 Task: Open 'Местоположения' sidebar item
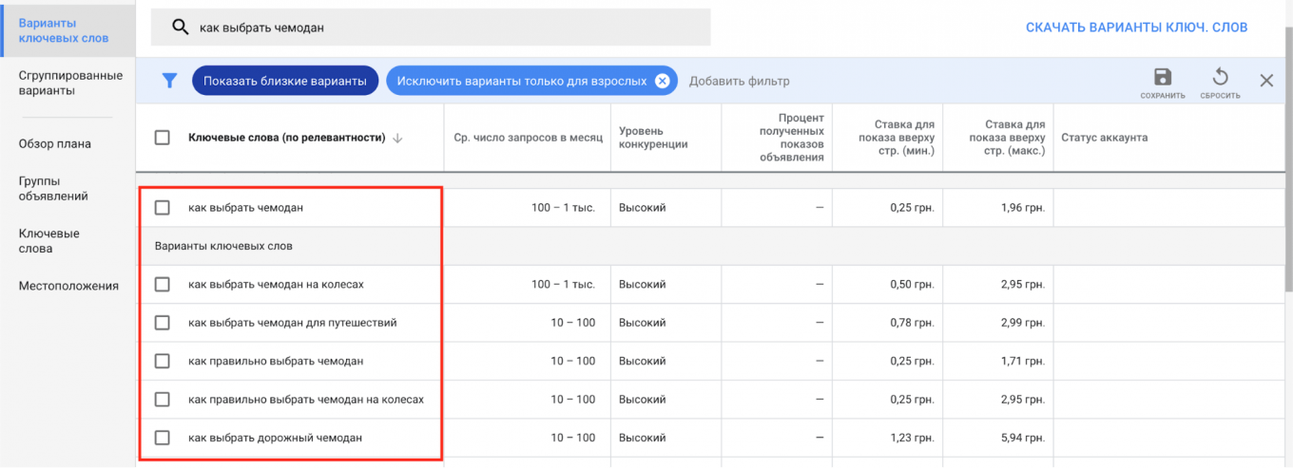tap(68, 286)
